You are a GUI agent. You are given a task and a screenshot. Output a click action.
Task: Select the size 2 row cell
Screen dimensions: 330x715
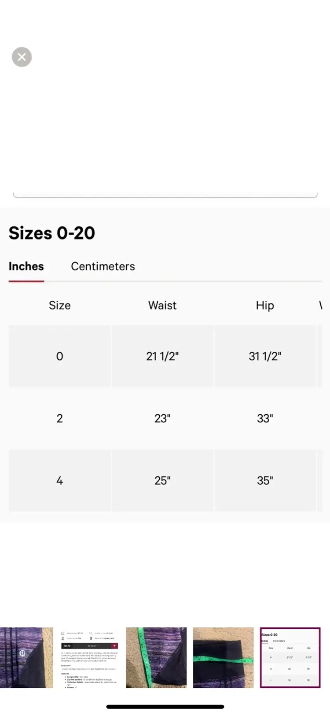(x=59, y=418)
